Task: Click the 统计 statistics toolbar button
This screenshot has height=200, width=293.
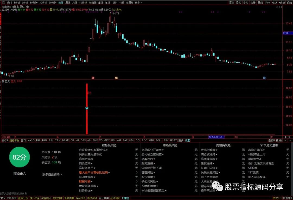Action: pyautogui.click(x=253, y=3)
